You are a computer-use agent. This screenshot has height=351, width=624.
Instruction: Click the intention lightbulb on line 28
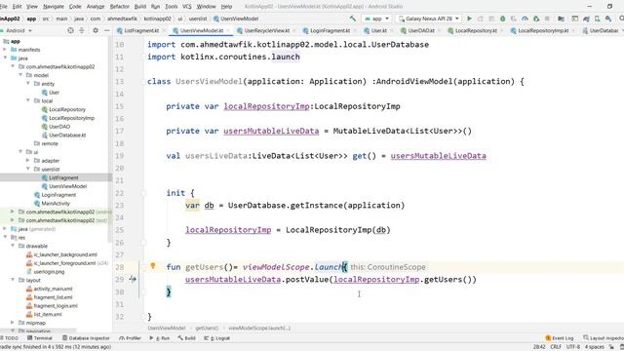[153, 266]
